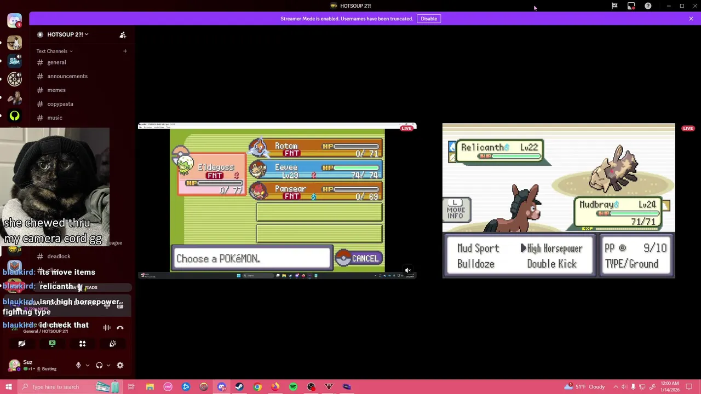Open Discord direct messages home icon
Viewport: 701px width, 394px height.
pyautogui.click(x=15, y=21)
